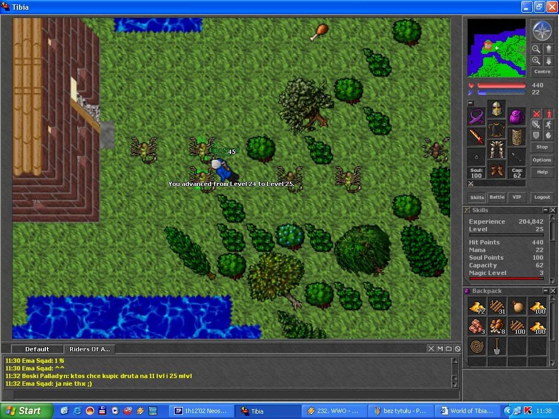Close the Backpack panel

click(x=552, y=291)
